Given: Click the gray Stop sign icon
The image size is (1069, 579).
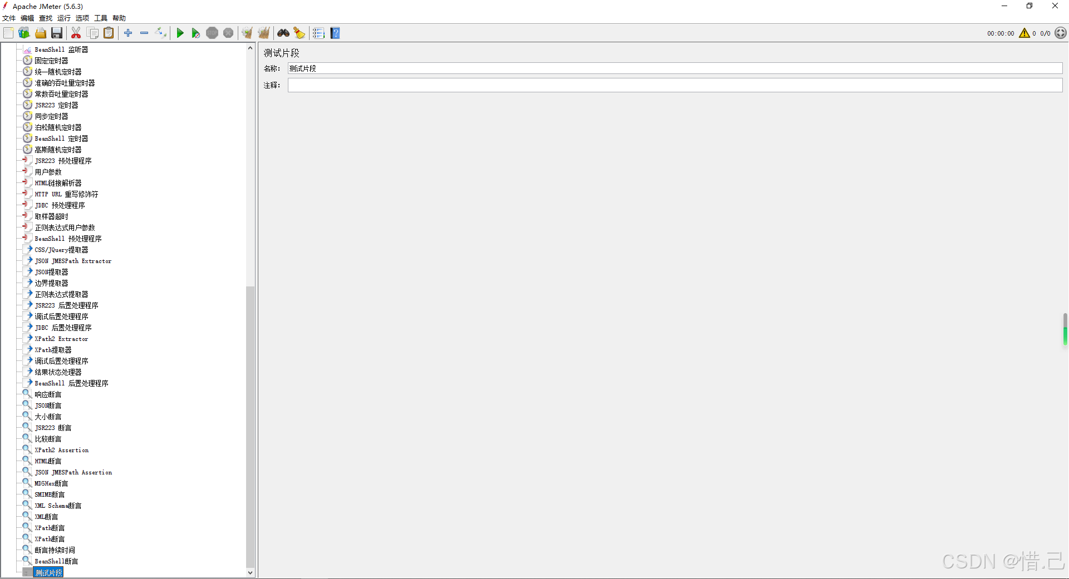Looking at the screenshot, I should [x=212, y=33].
